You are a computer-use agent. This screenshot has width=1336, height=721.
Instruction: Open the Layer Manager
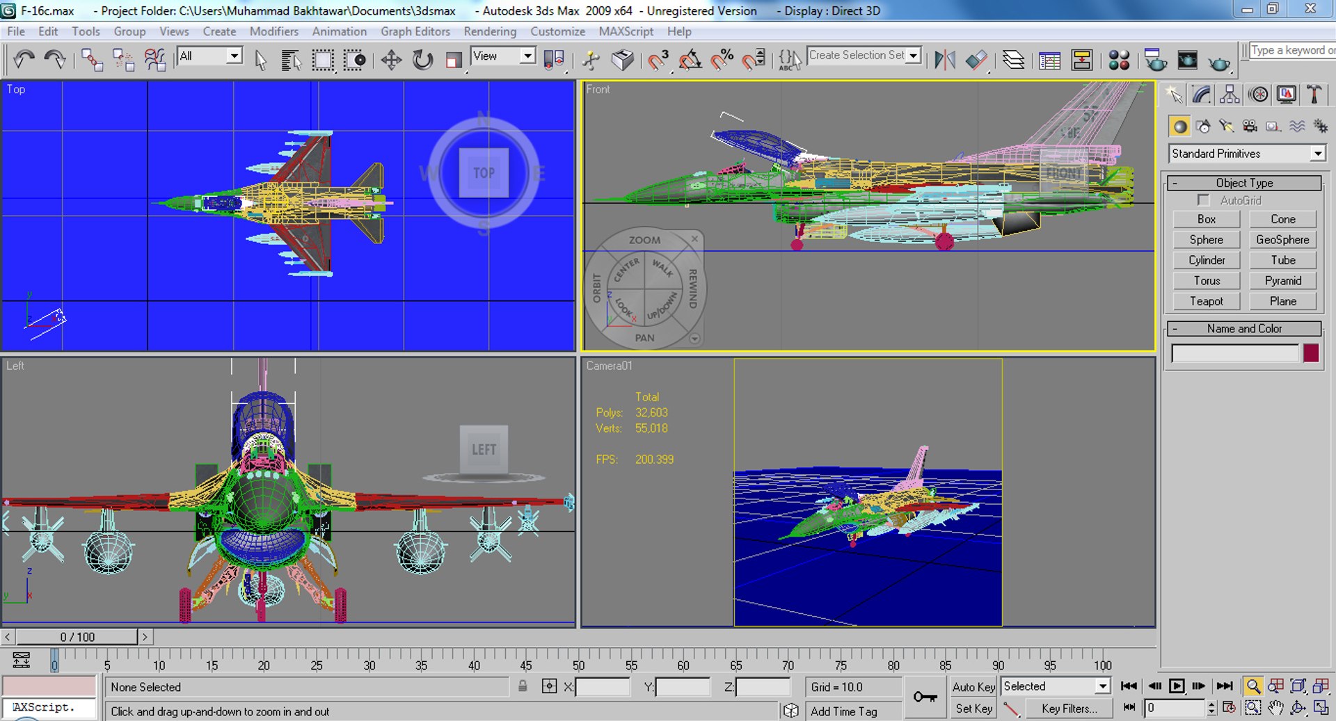point(1013,60)
